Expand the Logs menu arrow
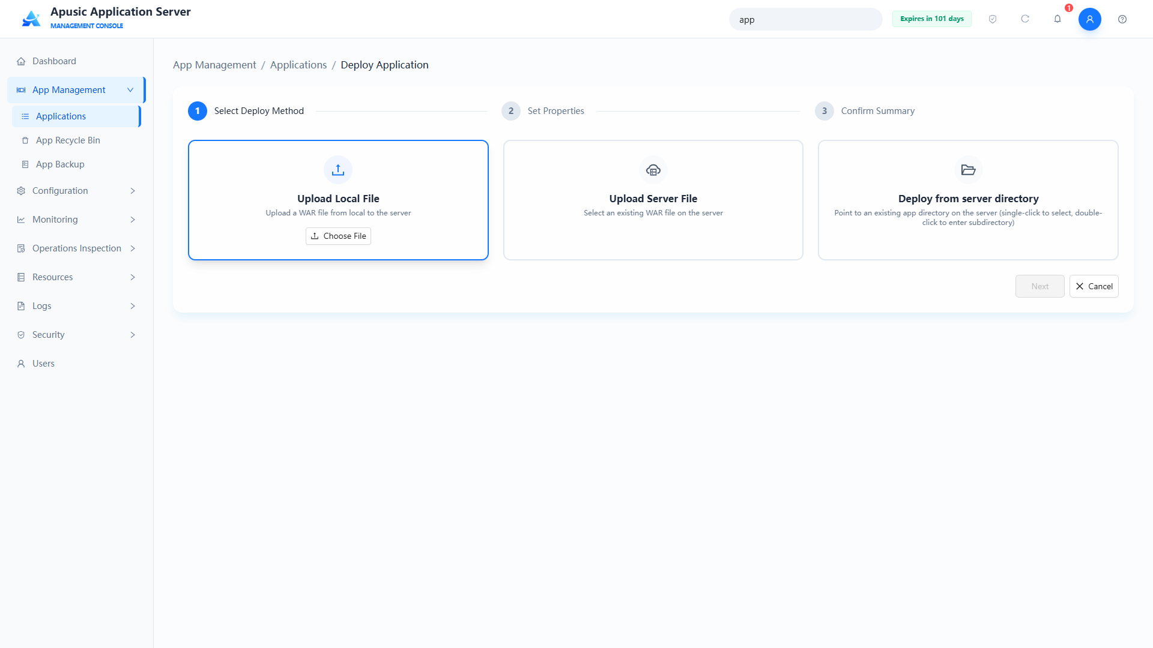The height and width of the screenshot is (648, 1153). [133, 306]
